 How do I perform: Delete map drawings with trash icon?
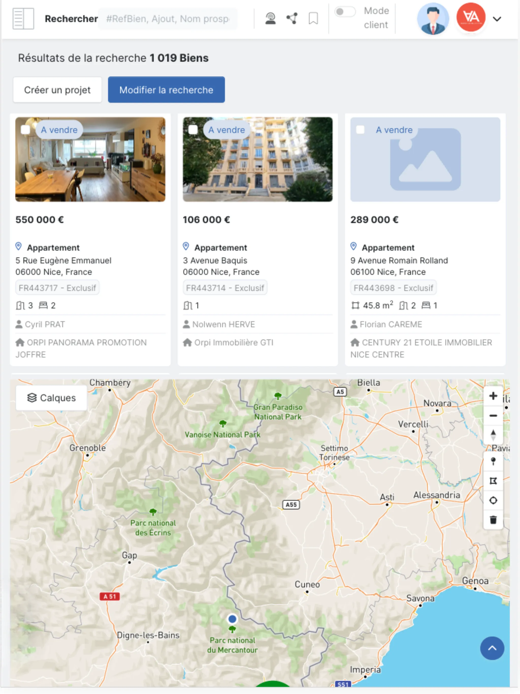493,520
